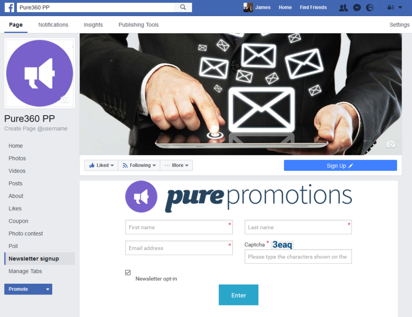
Task: Expand the Following dropdown
Action: click(x=139, y=165)
